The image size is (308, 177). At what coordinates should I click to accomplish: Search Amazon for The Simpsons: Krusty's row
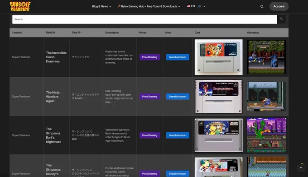point(178,174)
